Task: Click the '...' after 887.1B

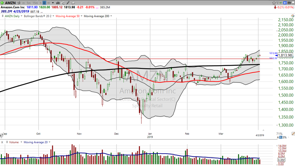Action: point(41,12)
